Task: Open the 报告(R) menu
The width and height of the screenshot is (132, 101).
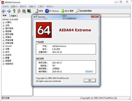Action: (x=23, y=6)
